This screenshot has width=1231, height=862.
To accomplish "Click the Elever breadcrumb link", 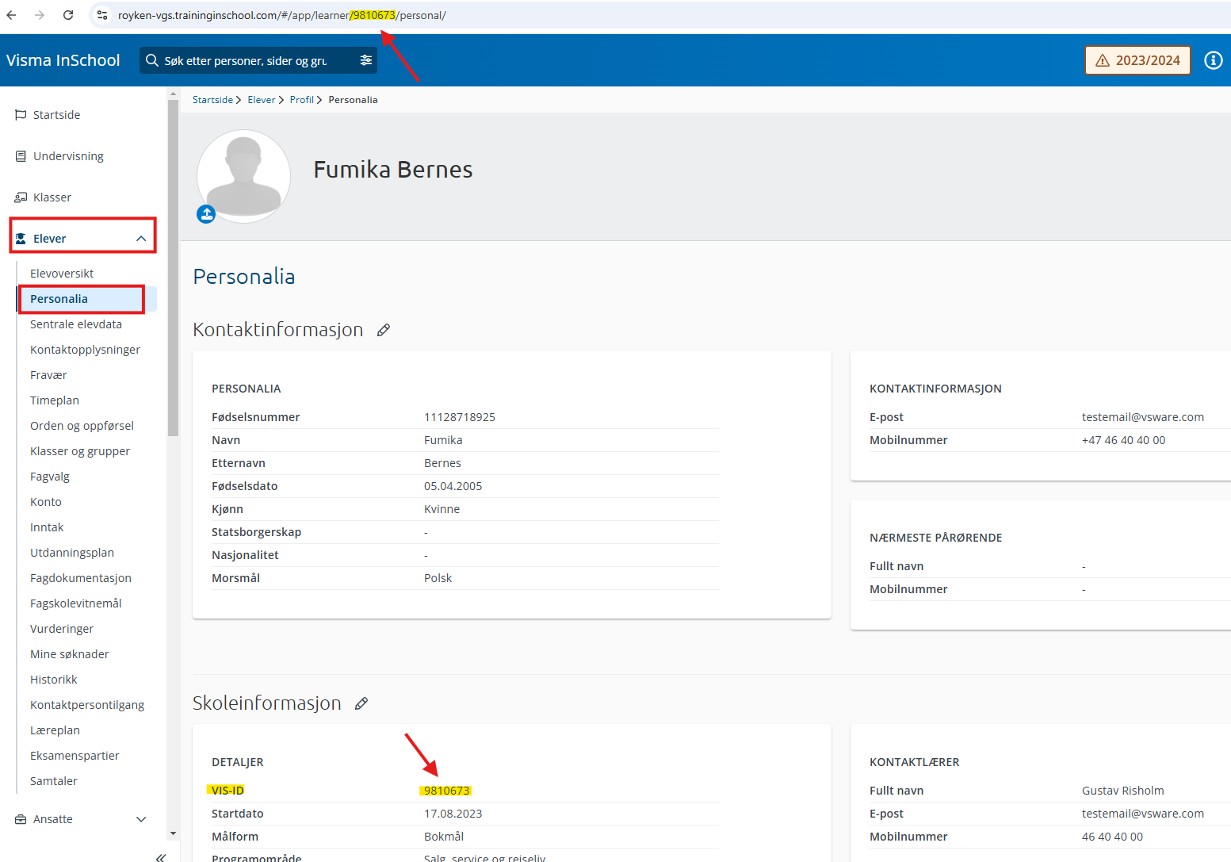I will point(261,100).
